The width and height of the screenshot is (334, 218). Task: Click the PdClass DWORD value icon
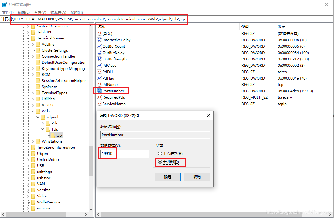pyautogui.click(x=100, y=65)
